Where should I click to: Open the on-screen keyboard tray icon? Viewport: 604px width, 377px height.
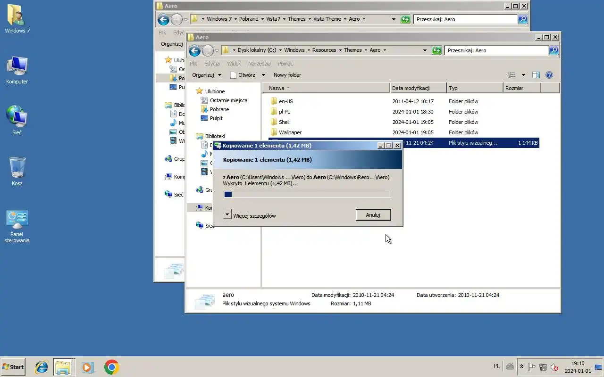tap(510, 367)
